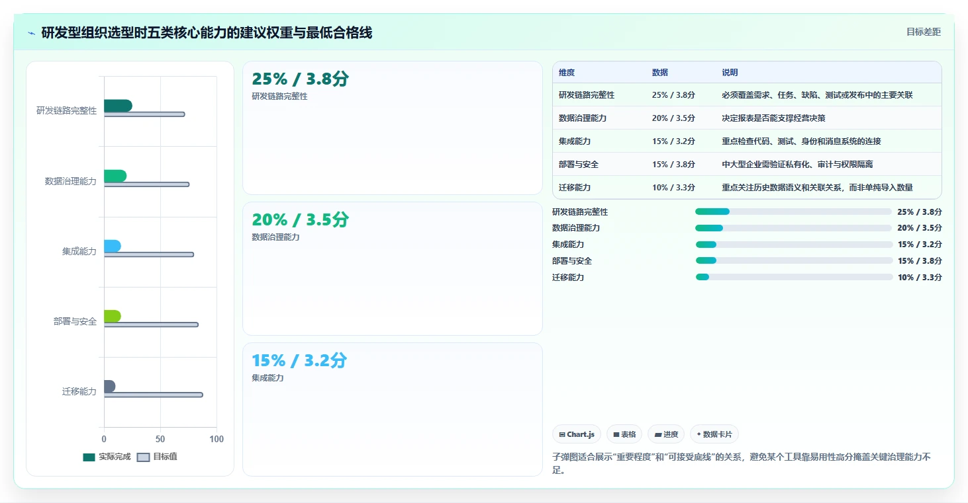Select the Chart.js tag chip
The image size is (968, 503).
click(x=577, y=434)
